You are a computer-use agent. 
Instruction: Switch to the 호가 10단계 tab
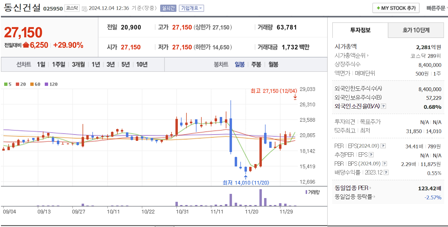click(x=416, y=30)
